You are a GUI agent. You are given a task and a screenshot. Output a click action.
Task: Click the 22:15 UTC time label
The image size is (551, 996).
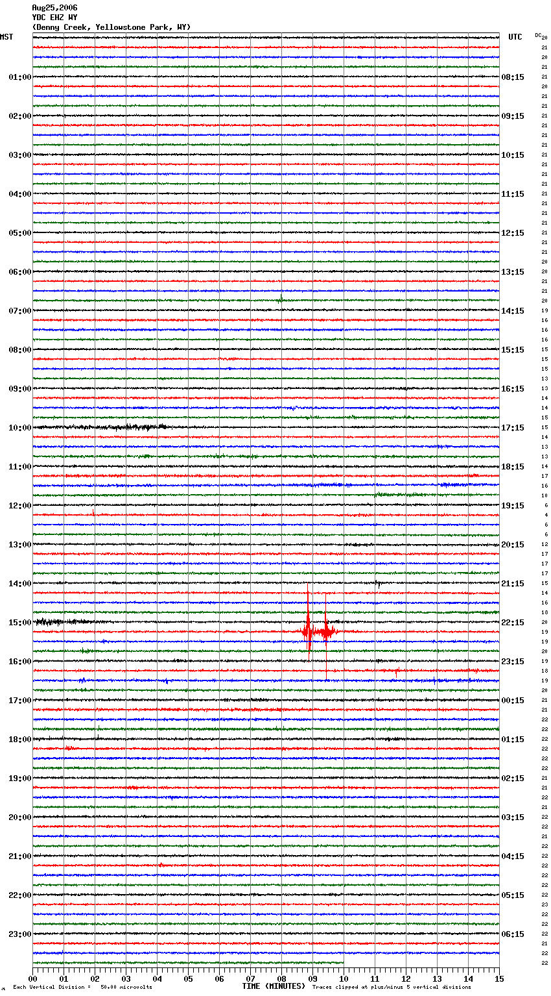click(513, 623)
